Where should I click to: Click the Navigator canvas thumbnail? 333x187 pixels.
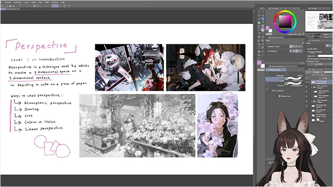pyautogui.click(x=319, y=21)
